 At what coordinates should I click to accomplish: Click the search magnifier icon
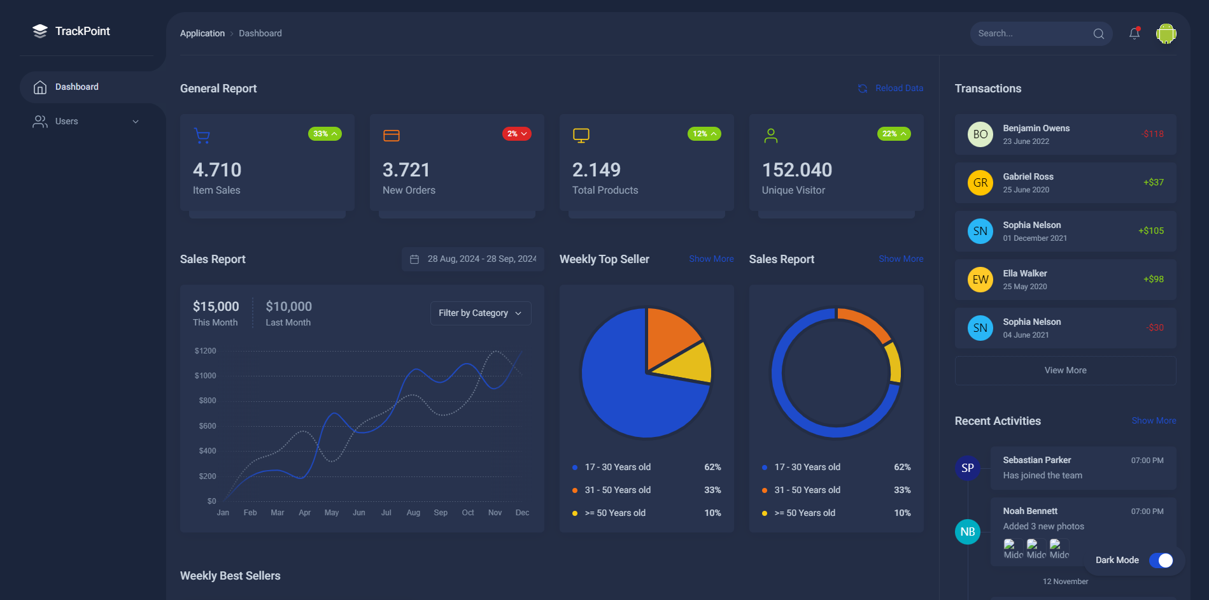click(1098, 34)
